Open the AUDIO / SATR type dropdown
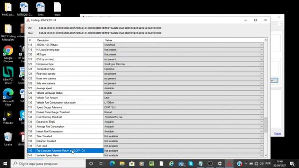299x168 pixels. 262,45
